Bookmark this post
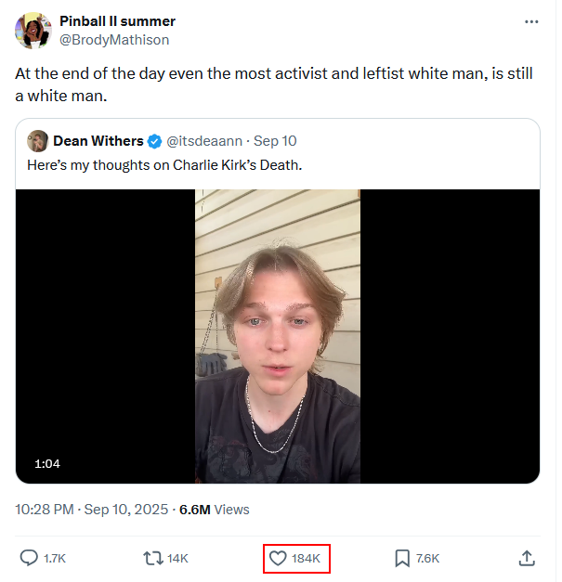Image resolution: width=562 pixels, height=582 pixels. point(402,558)
